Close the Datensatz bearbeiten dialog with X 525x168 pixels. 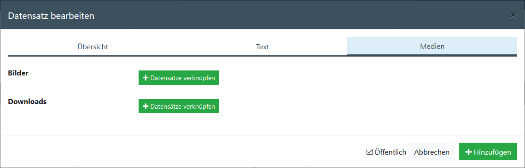[x=513, y=15]
